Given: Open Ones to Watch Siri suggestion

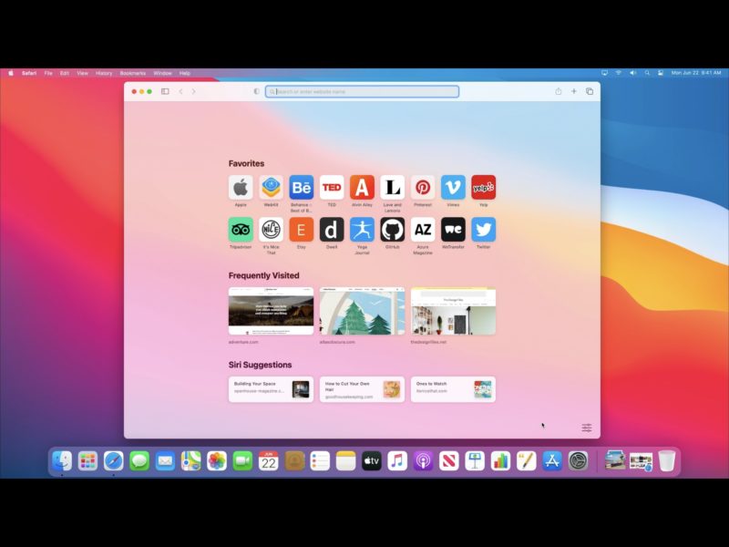Looking at the screenshot, I should pos(453,389).
